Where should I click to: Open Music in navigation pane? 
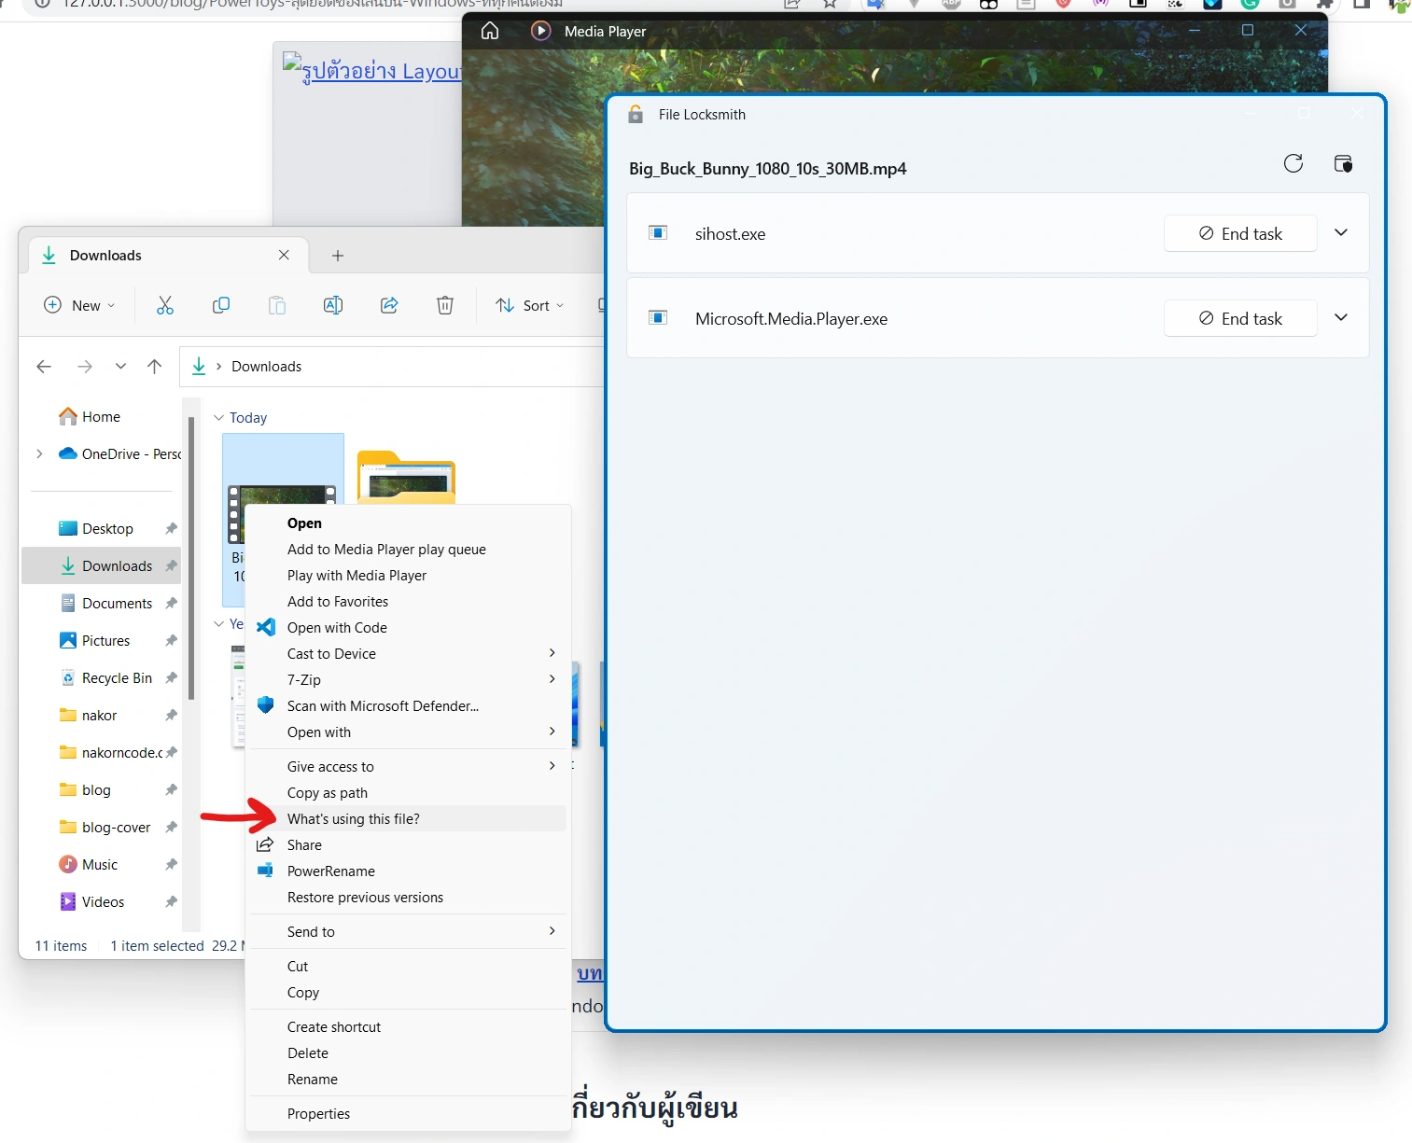[x=101, y=865]
